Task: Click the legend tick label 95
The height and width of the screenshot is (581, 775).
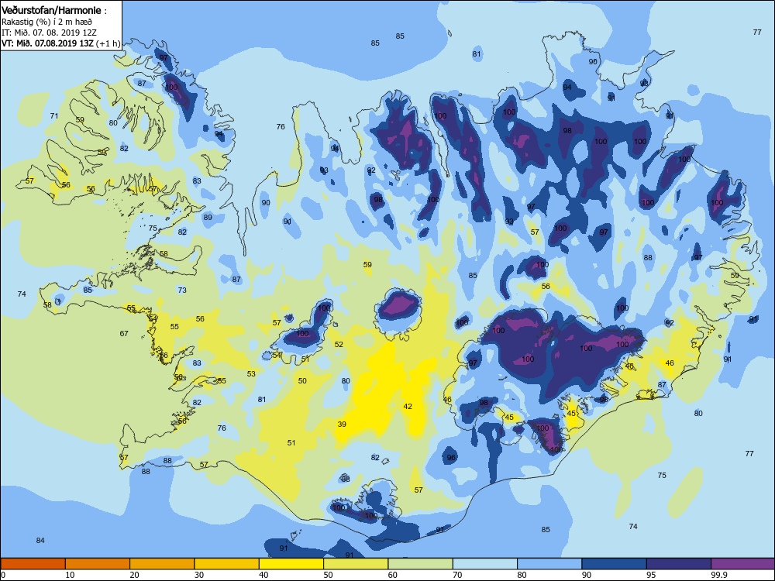Action: tap(651, 575)
